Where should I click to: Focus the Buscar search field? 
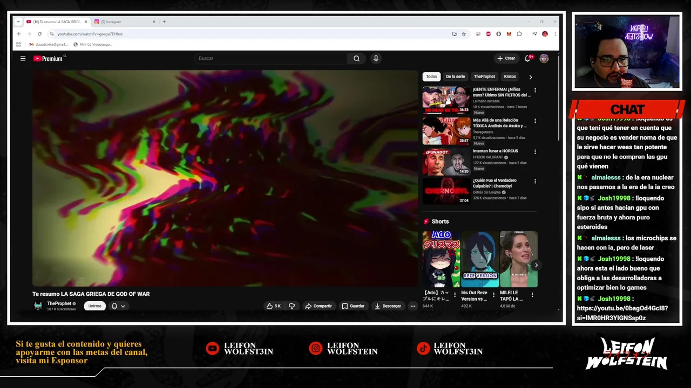click(x=271, y=58)
